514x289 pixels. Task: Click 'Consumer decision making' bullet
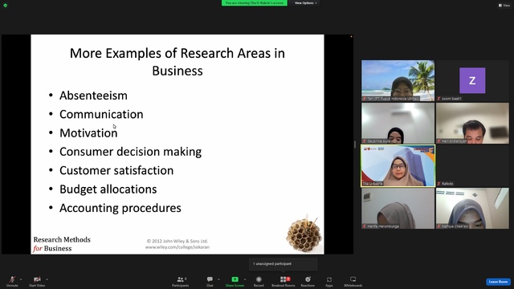130,152
